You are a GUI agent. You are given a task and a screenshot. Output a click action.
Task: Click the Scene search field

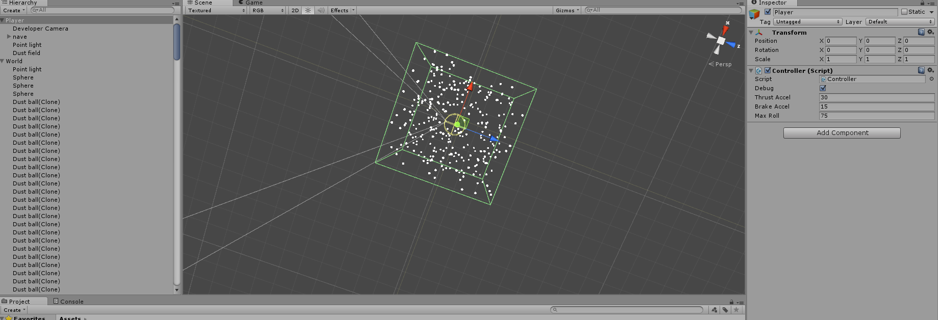663,10
